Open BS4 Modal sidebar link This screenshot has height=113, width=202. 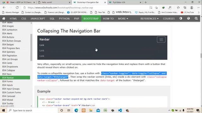pyautogui.click(x=8, y=100)
